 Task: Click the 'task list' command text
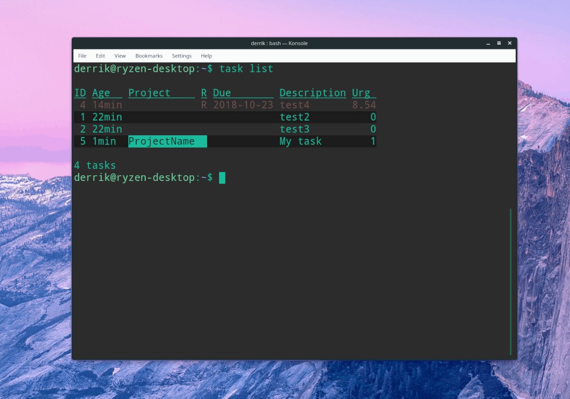point(246,69)
